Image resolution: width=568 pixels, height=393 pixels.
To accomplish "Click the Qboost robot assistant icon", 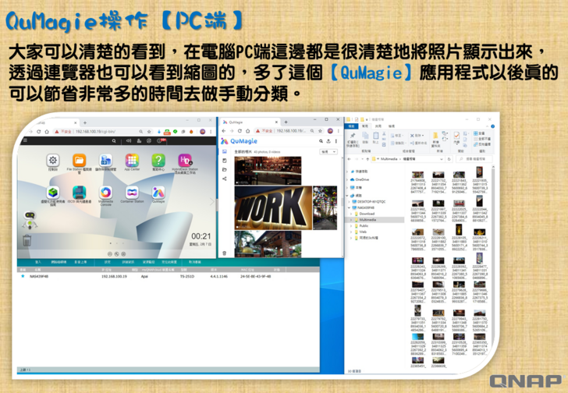I will [30, 220].
